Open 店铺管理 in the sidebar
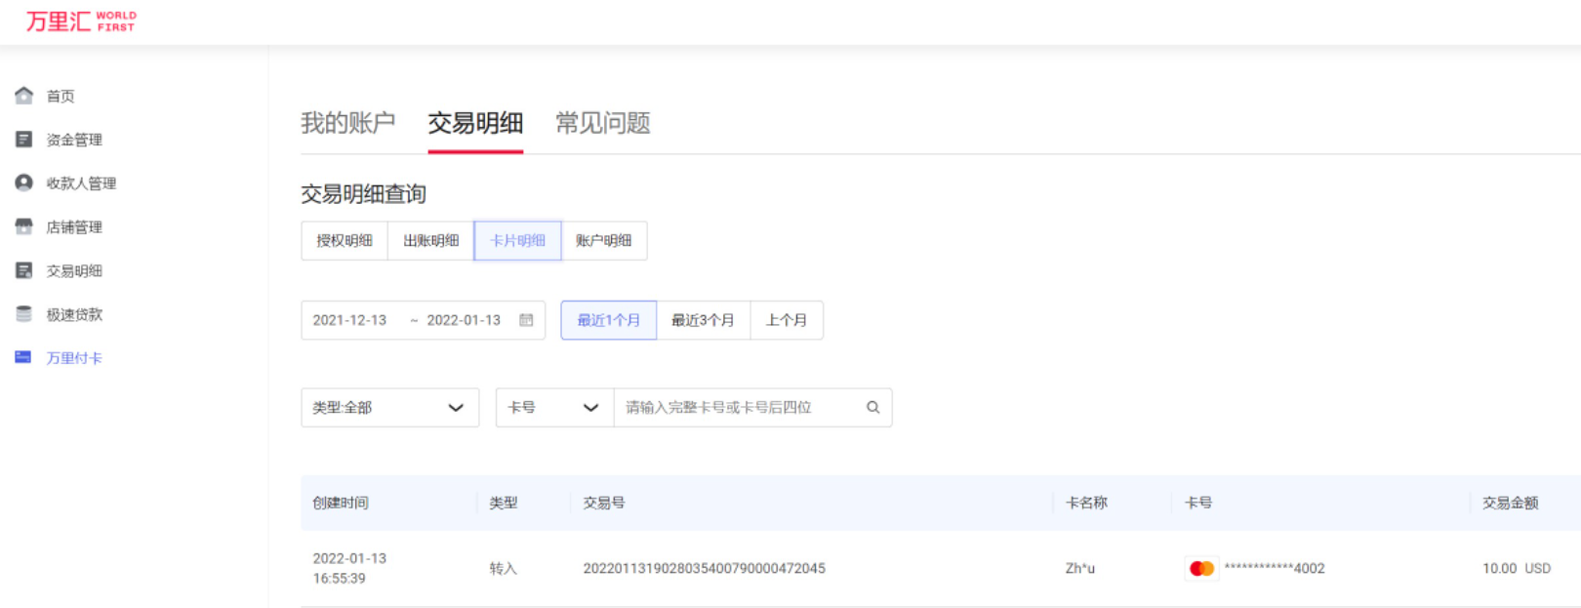1581x608 pixels. (x=74, y=227)
